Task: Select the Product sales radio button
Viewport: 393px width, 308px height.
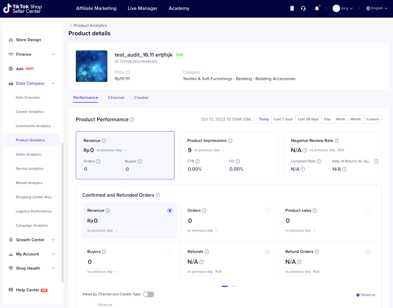Action: point(368,211)
